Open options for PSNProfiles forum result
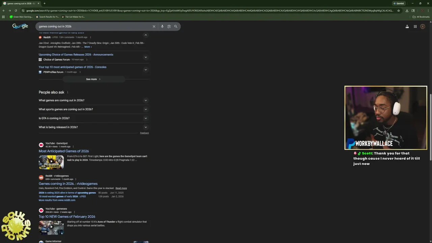Image resolution: width=432 pixels, height=243 pixels. click(80, 72)
